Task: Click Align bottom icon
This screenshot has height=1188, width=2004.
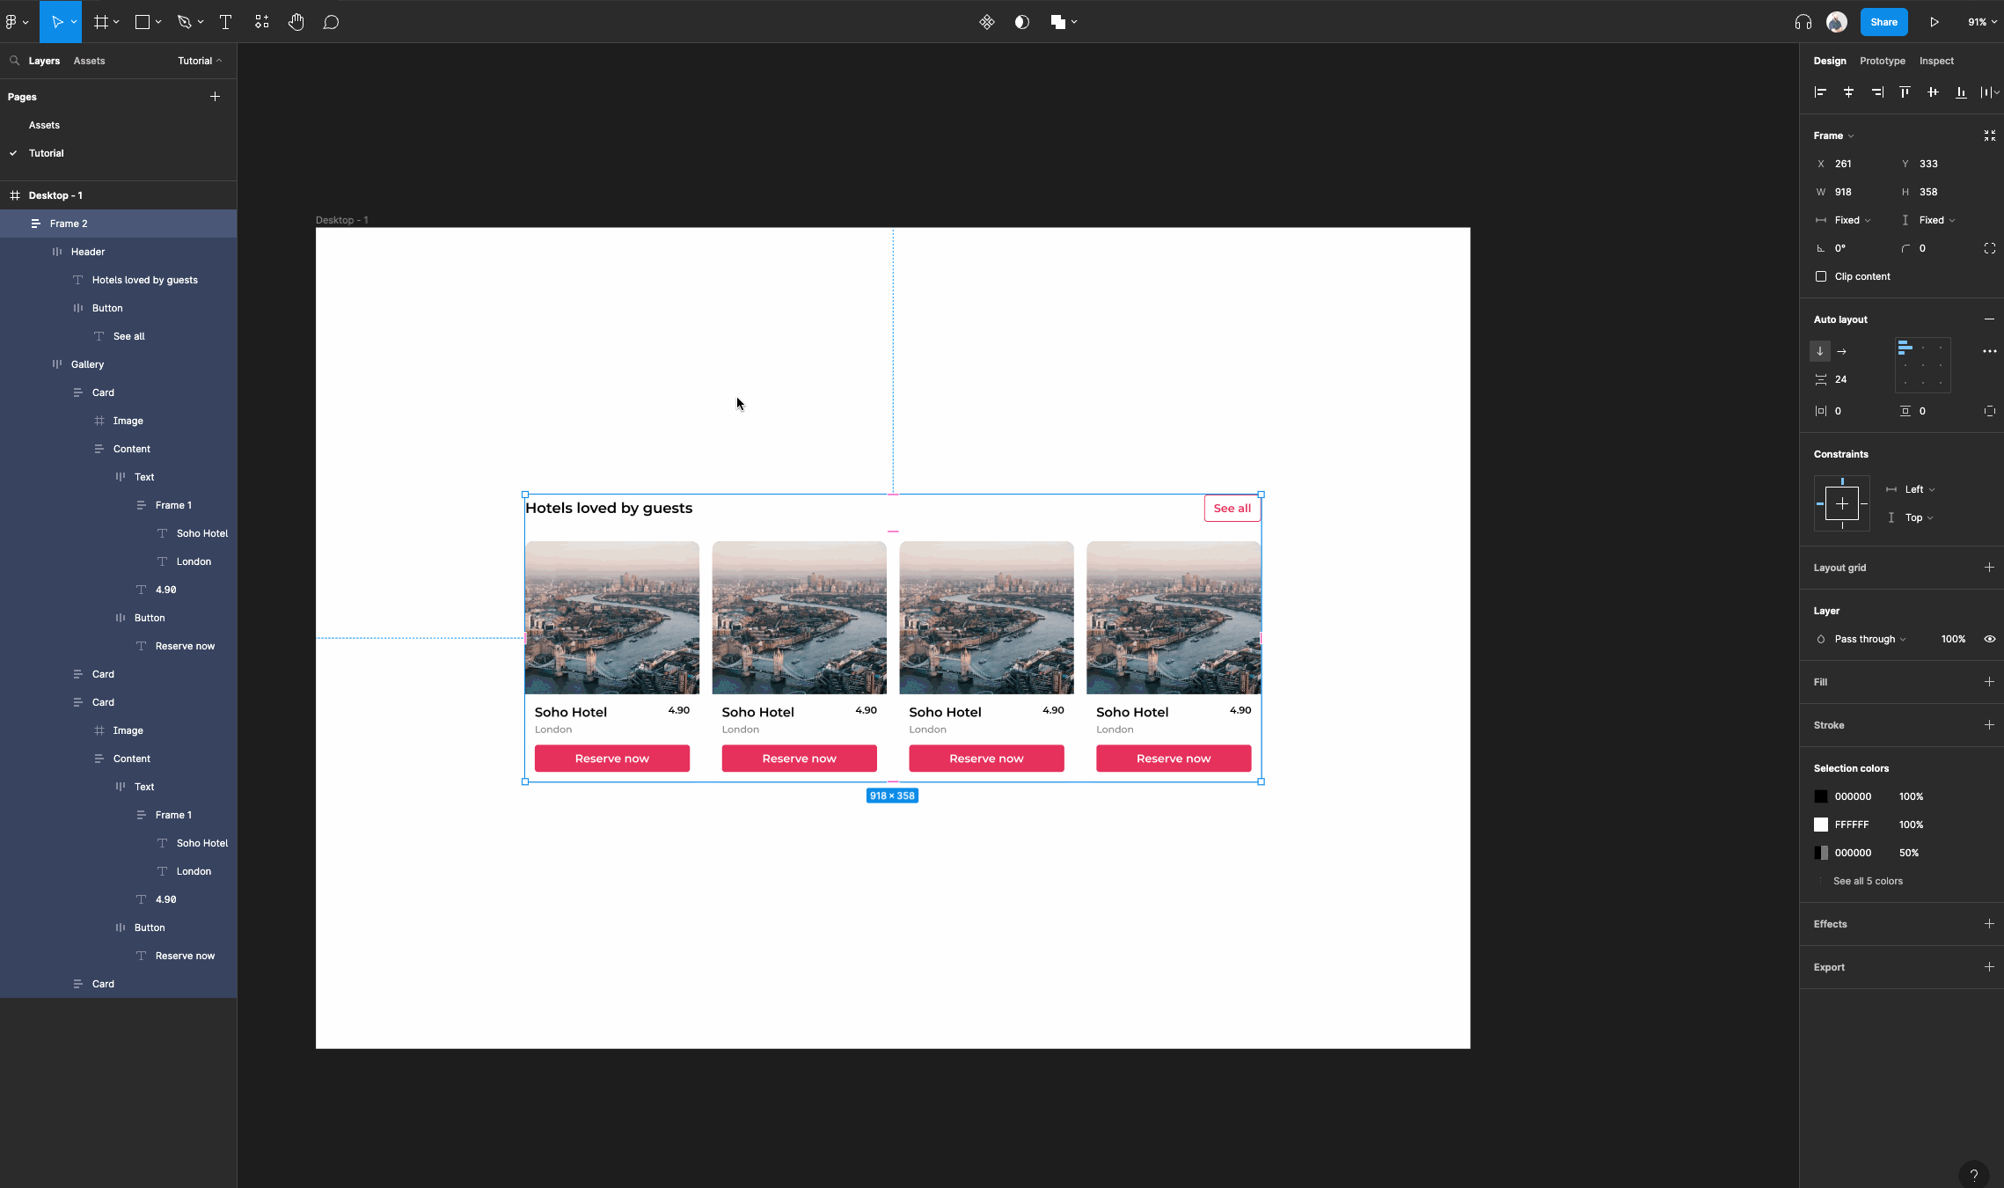Action: 1961,92
